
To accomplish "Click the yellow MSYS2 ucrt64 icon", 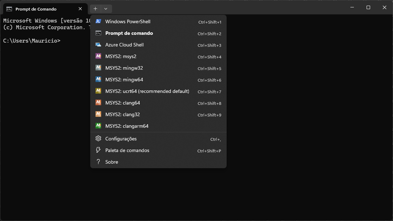I will click(x=98, y=91).
